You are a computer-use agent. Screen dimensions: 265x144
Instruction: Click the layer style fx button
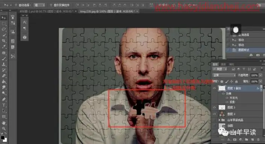click(229, 139)
